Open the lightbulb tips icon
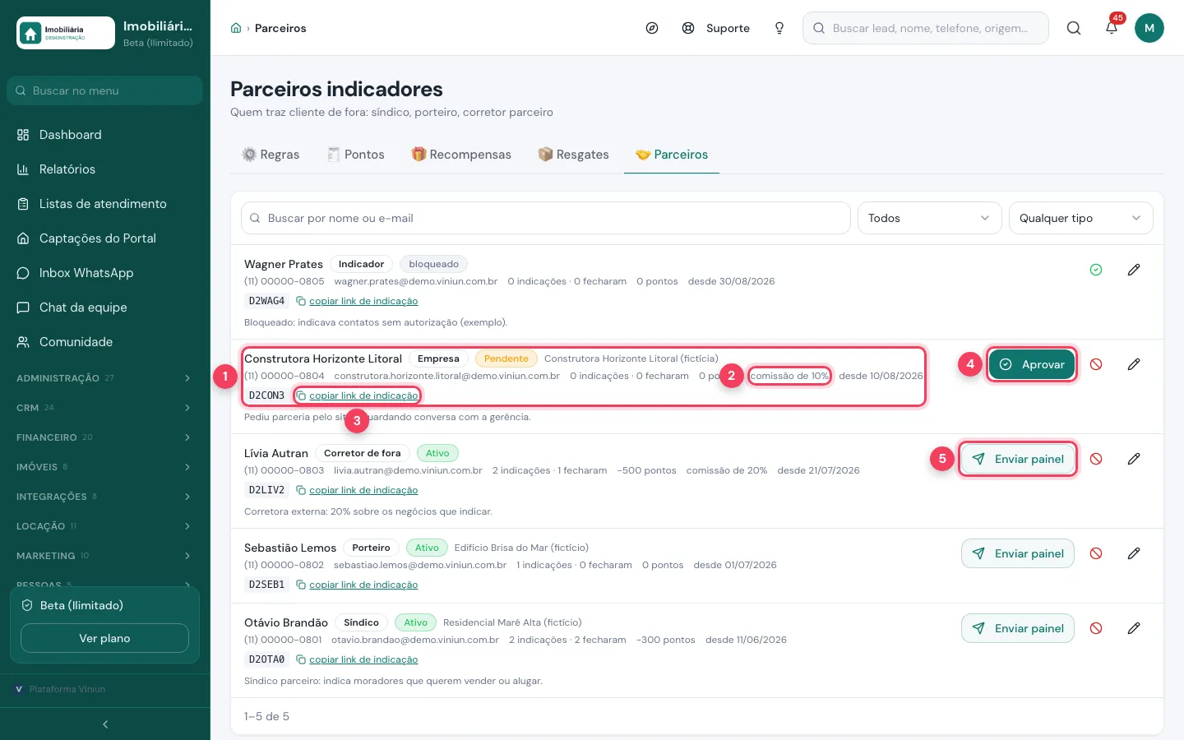 pos(779,28)
